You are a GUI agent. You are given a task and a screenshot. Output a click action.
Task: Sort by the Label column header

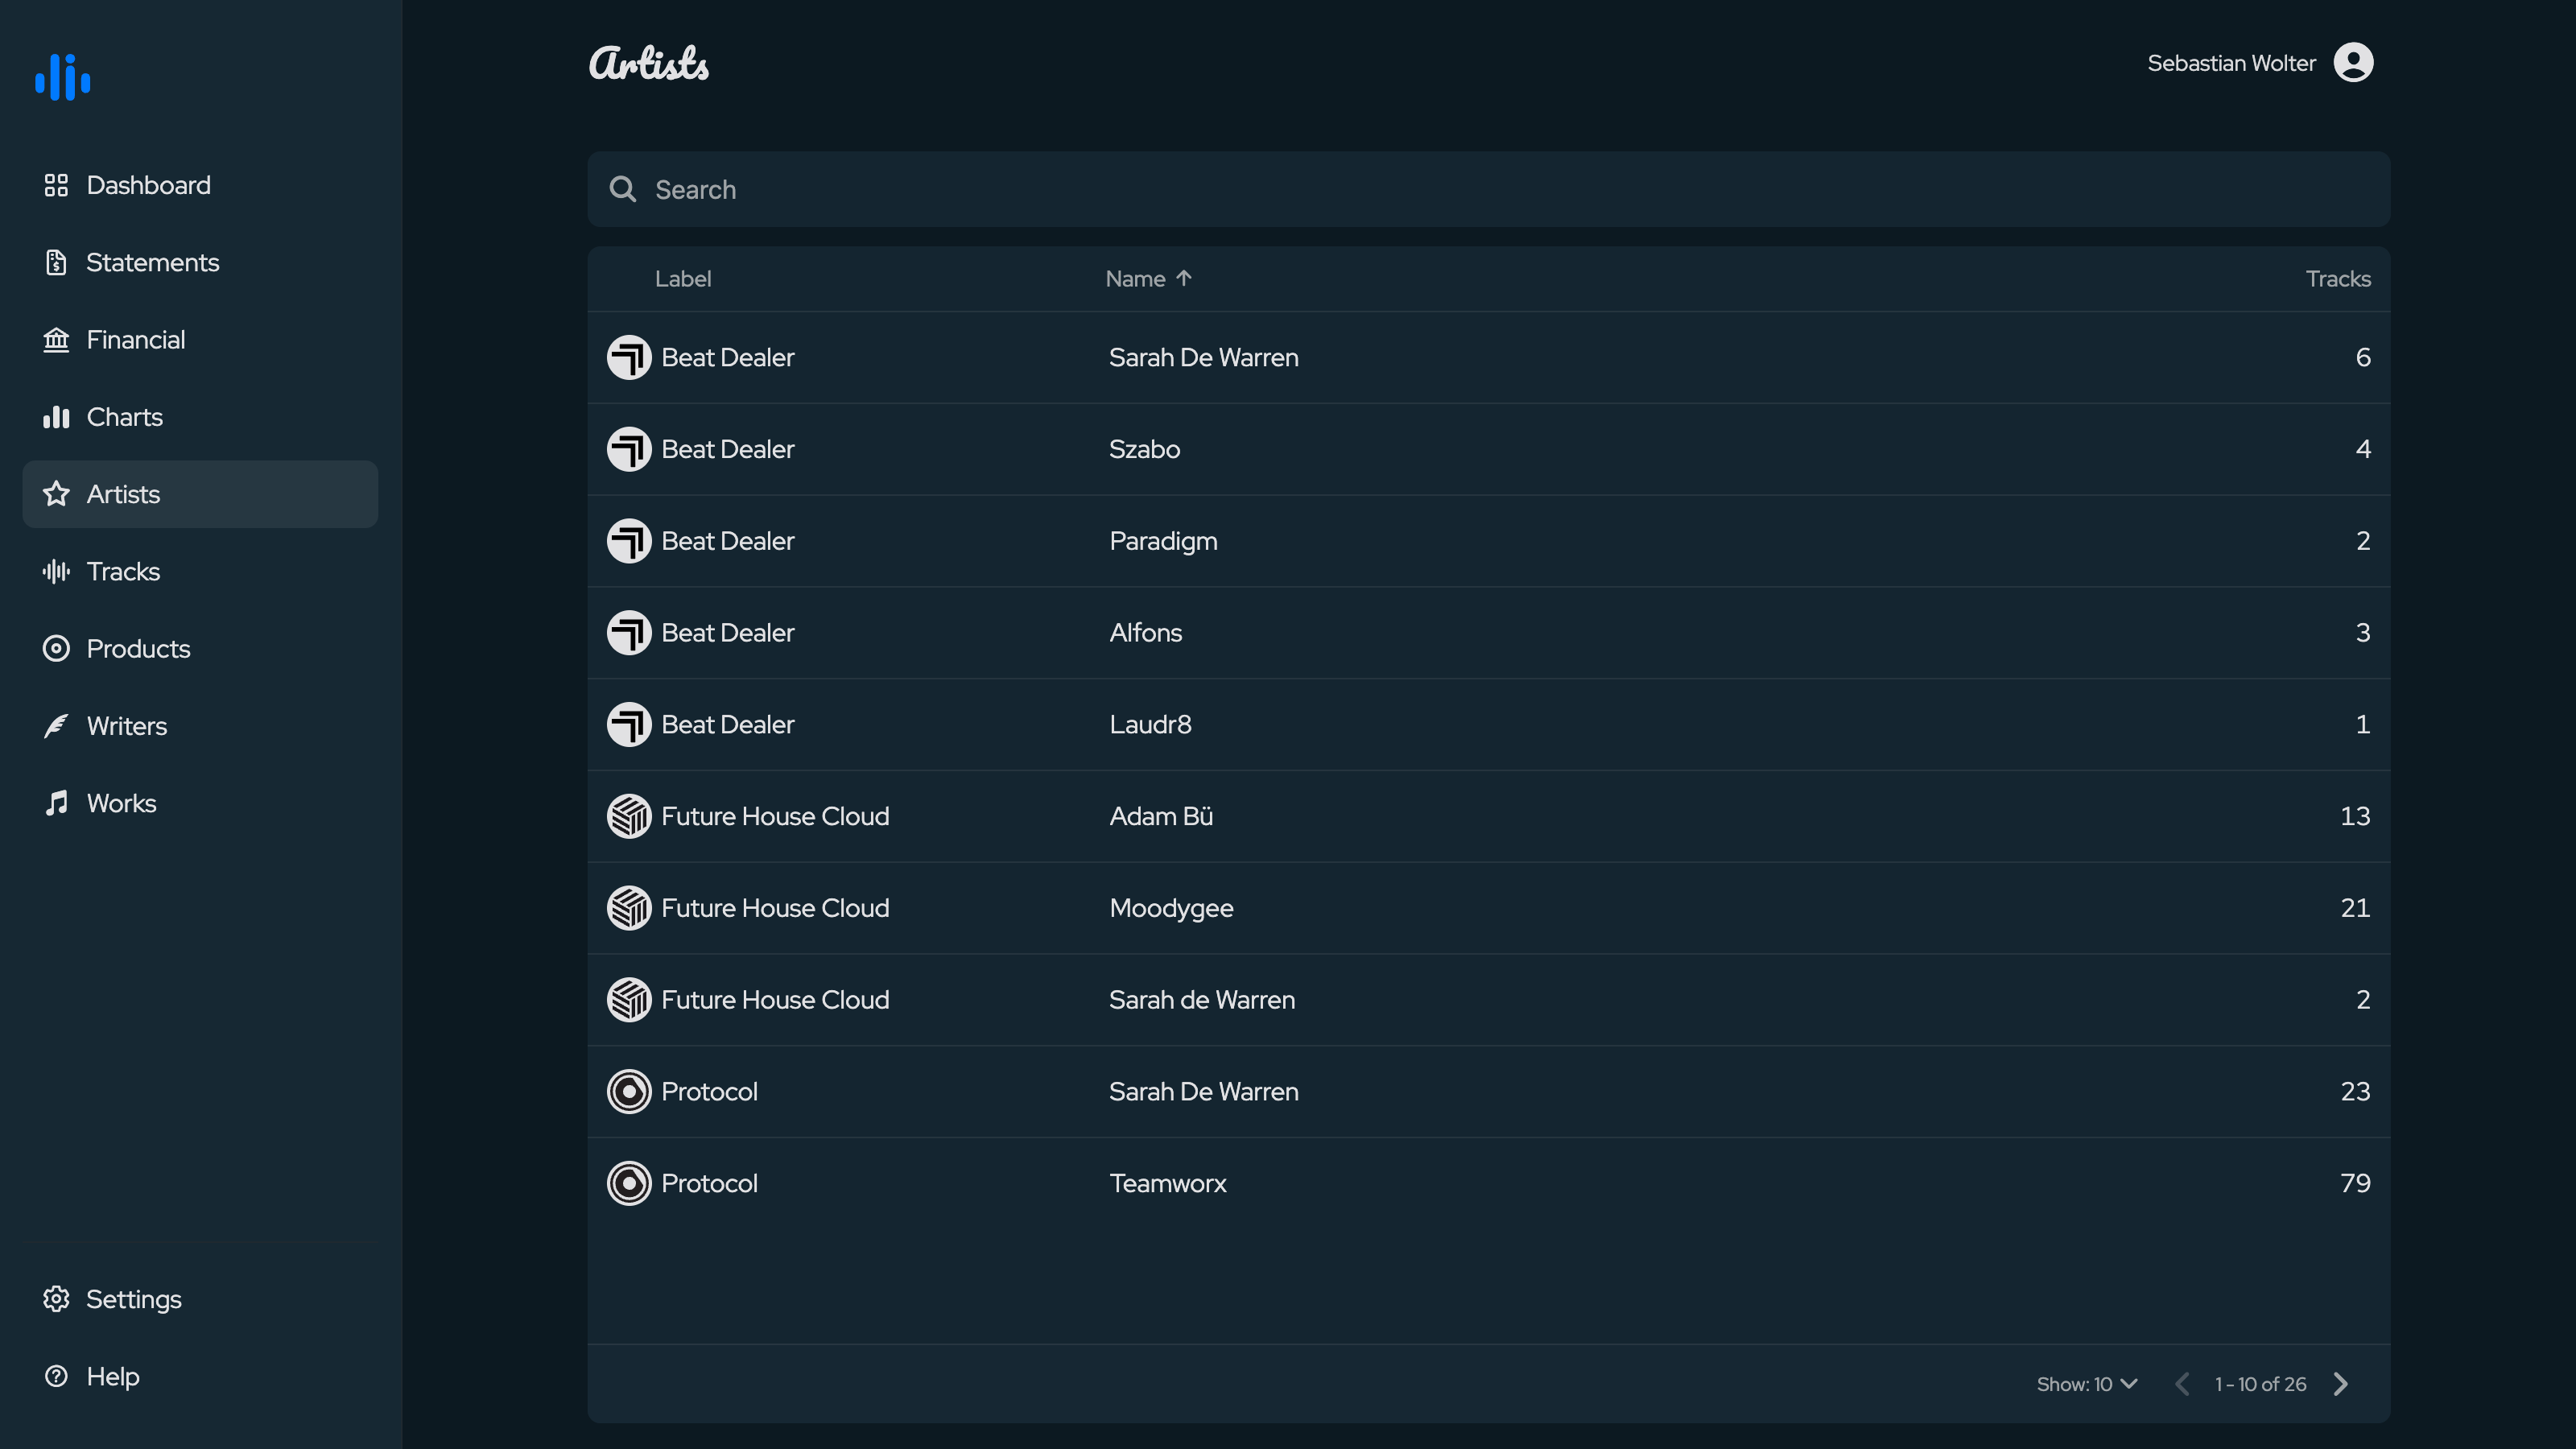pos(683,279)
